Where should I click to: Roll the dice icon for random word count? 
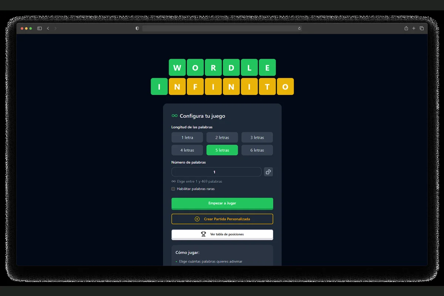point(268,172)
